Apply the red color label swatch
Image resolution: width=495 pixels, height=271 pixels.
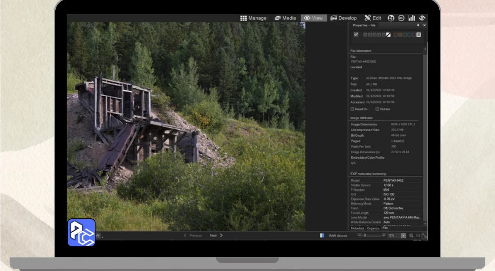coord(396,34)
